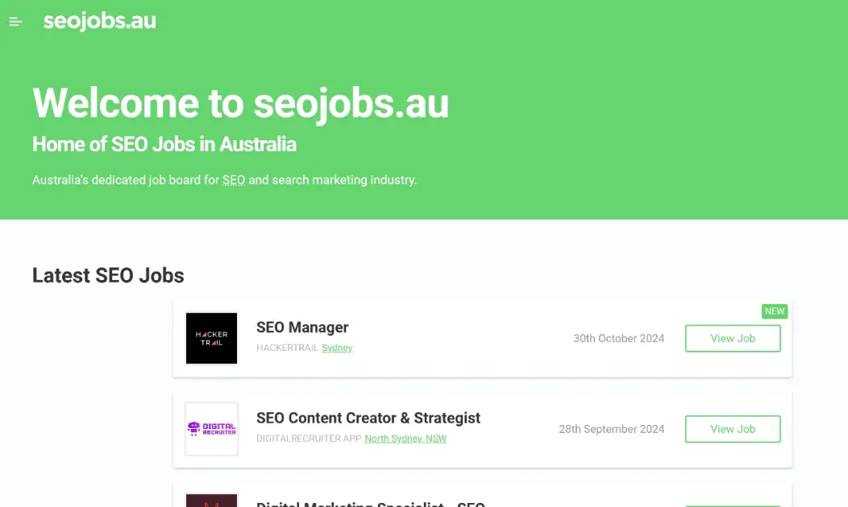The height and width of the screenshot is (507, 848).
Task: Click the NEW badge on SEO Manager
Action: [x=774, y=311]
